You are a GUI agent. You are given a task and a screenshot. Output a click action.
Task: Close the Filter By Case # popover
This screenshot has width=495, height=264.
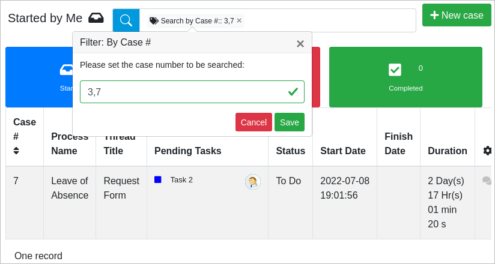[300, 43]
